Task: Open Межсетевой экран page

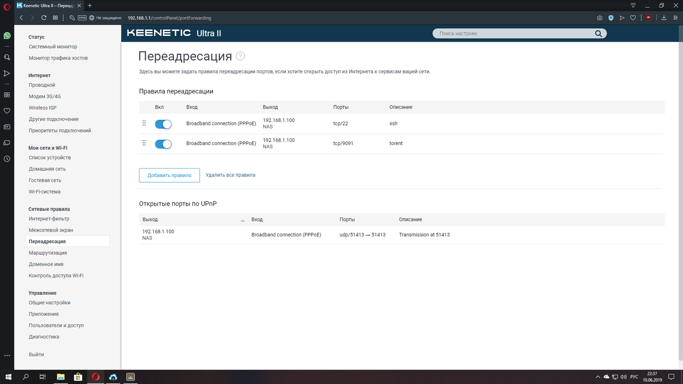Action: pyautogui.click(x=51, y=230)
